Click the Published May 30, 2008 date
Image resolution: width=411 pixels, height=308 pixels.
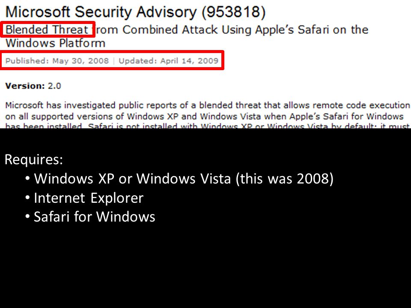[57, 61]
